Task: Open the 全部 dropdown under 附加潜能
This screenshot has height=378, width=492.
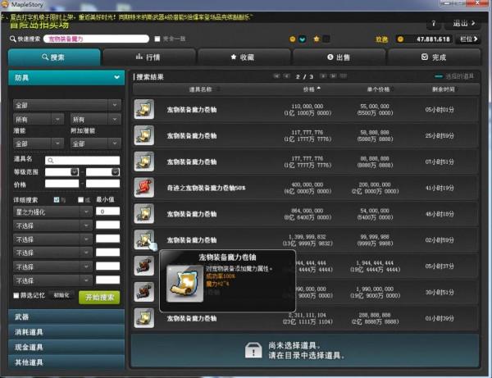Action: 96,143
